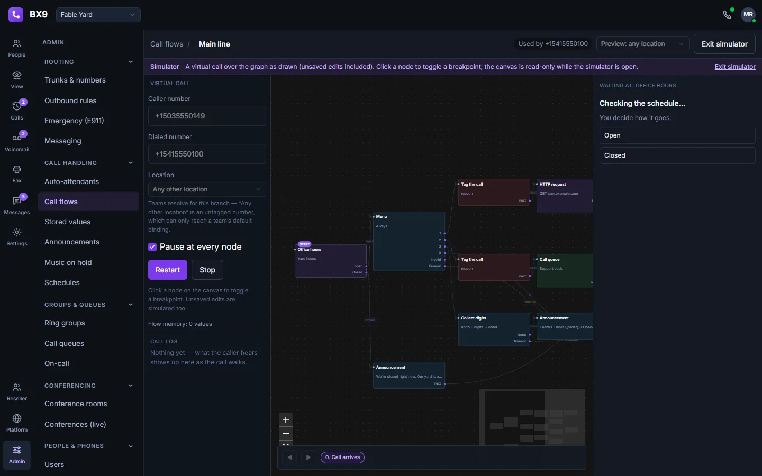This screenshot has width=762, height=476.
Task: Click the Call flows breadcrumb
Action: click(167, 44)
